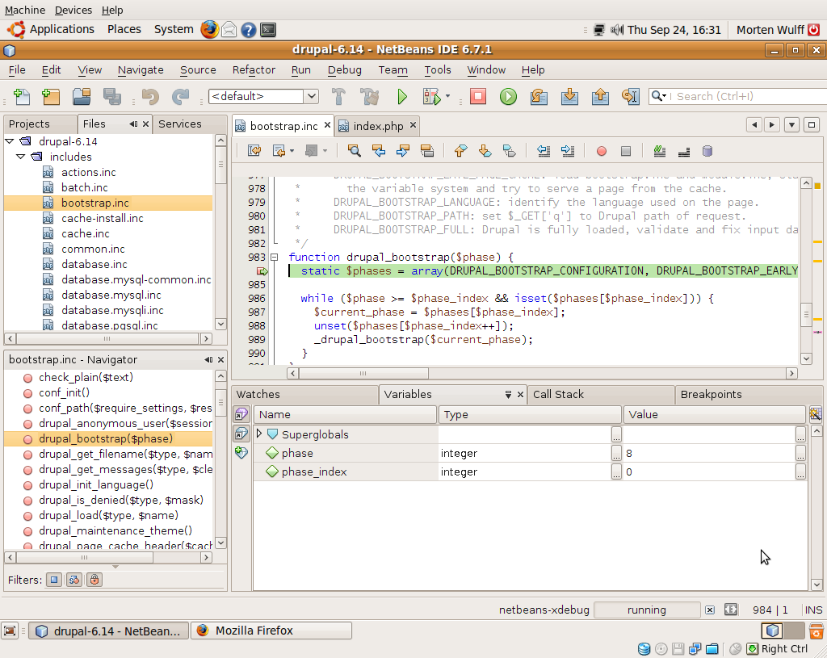
Task: Stop the debugger session with red square
Action: 478,97
